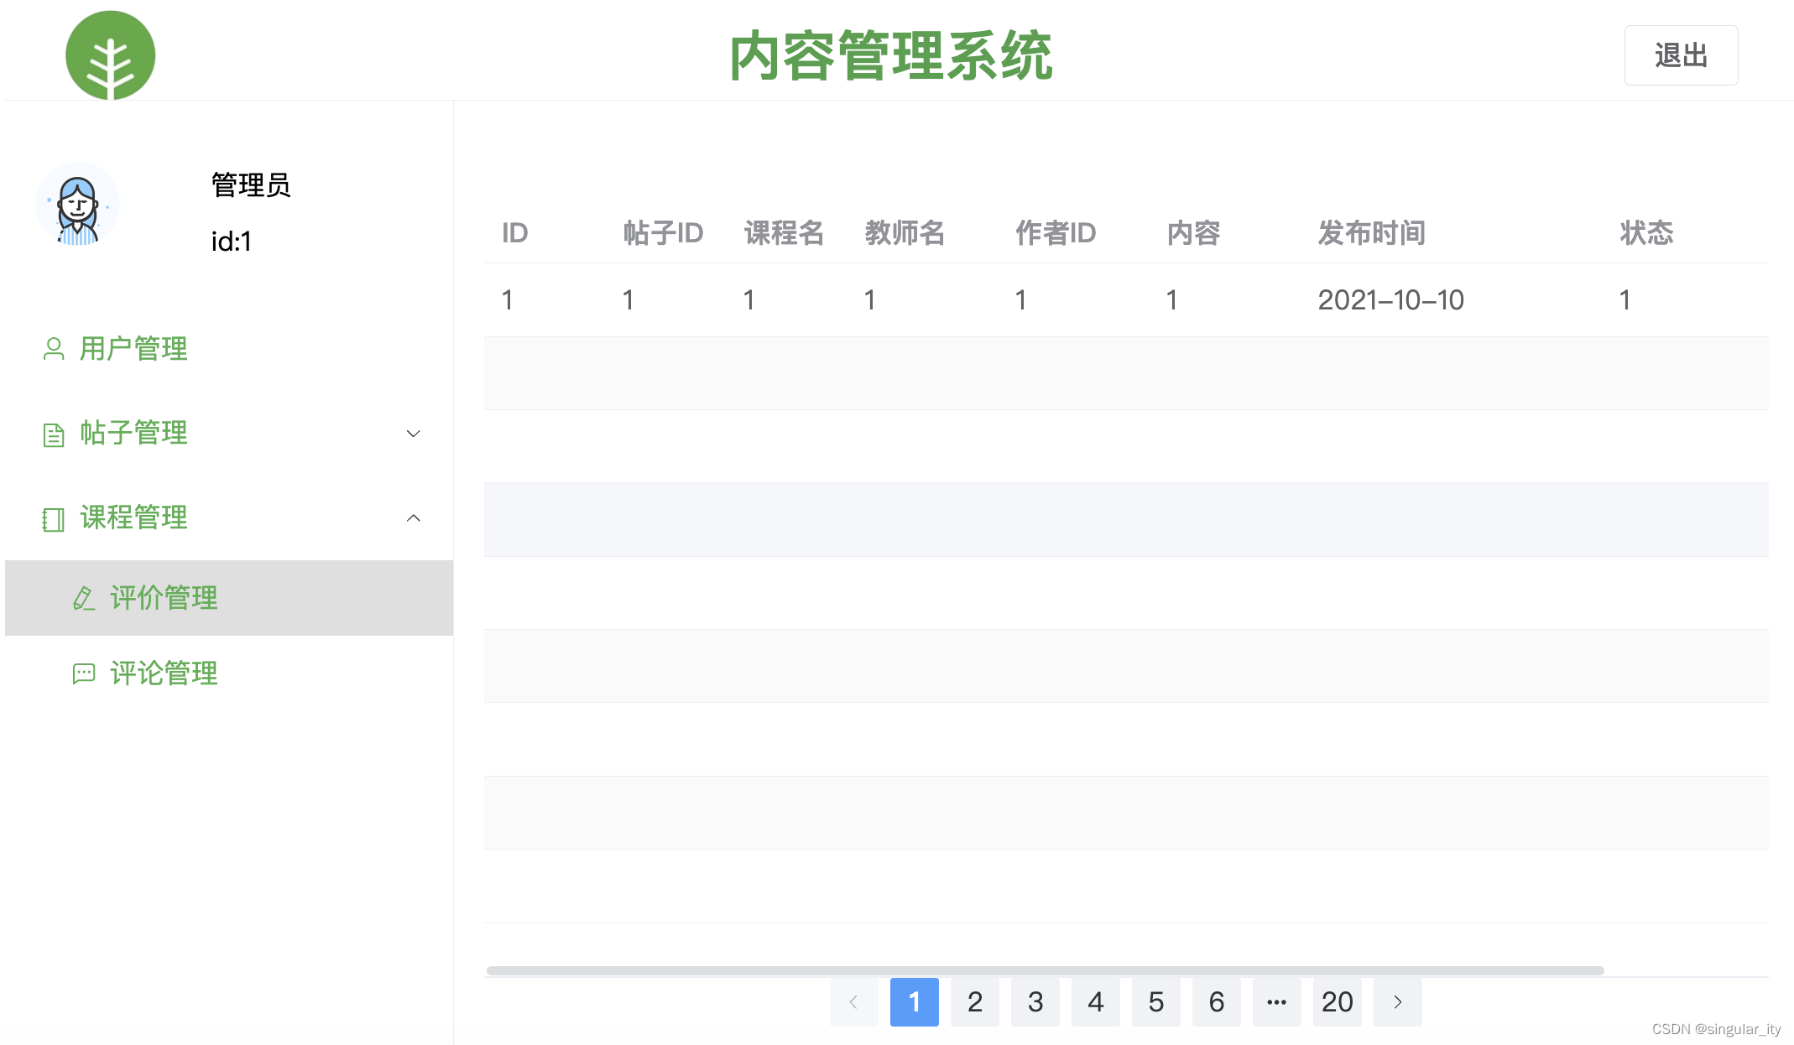The width and height of the screenshot is (1794, 1045).
Task: Open the 用户管理 menu item
Action: coord(229,349)
